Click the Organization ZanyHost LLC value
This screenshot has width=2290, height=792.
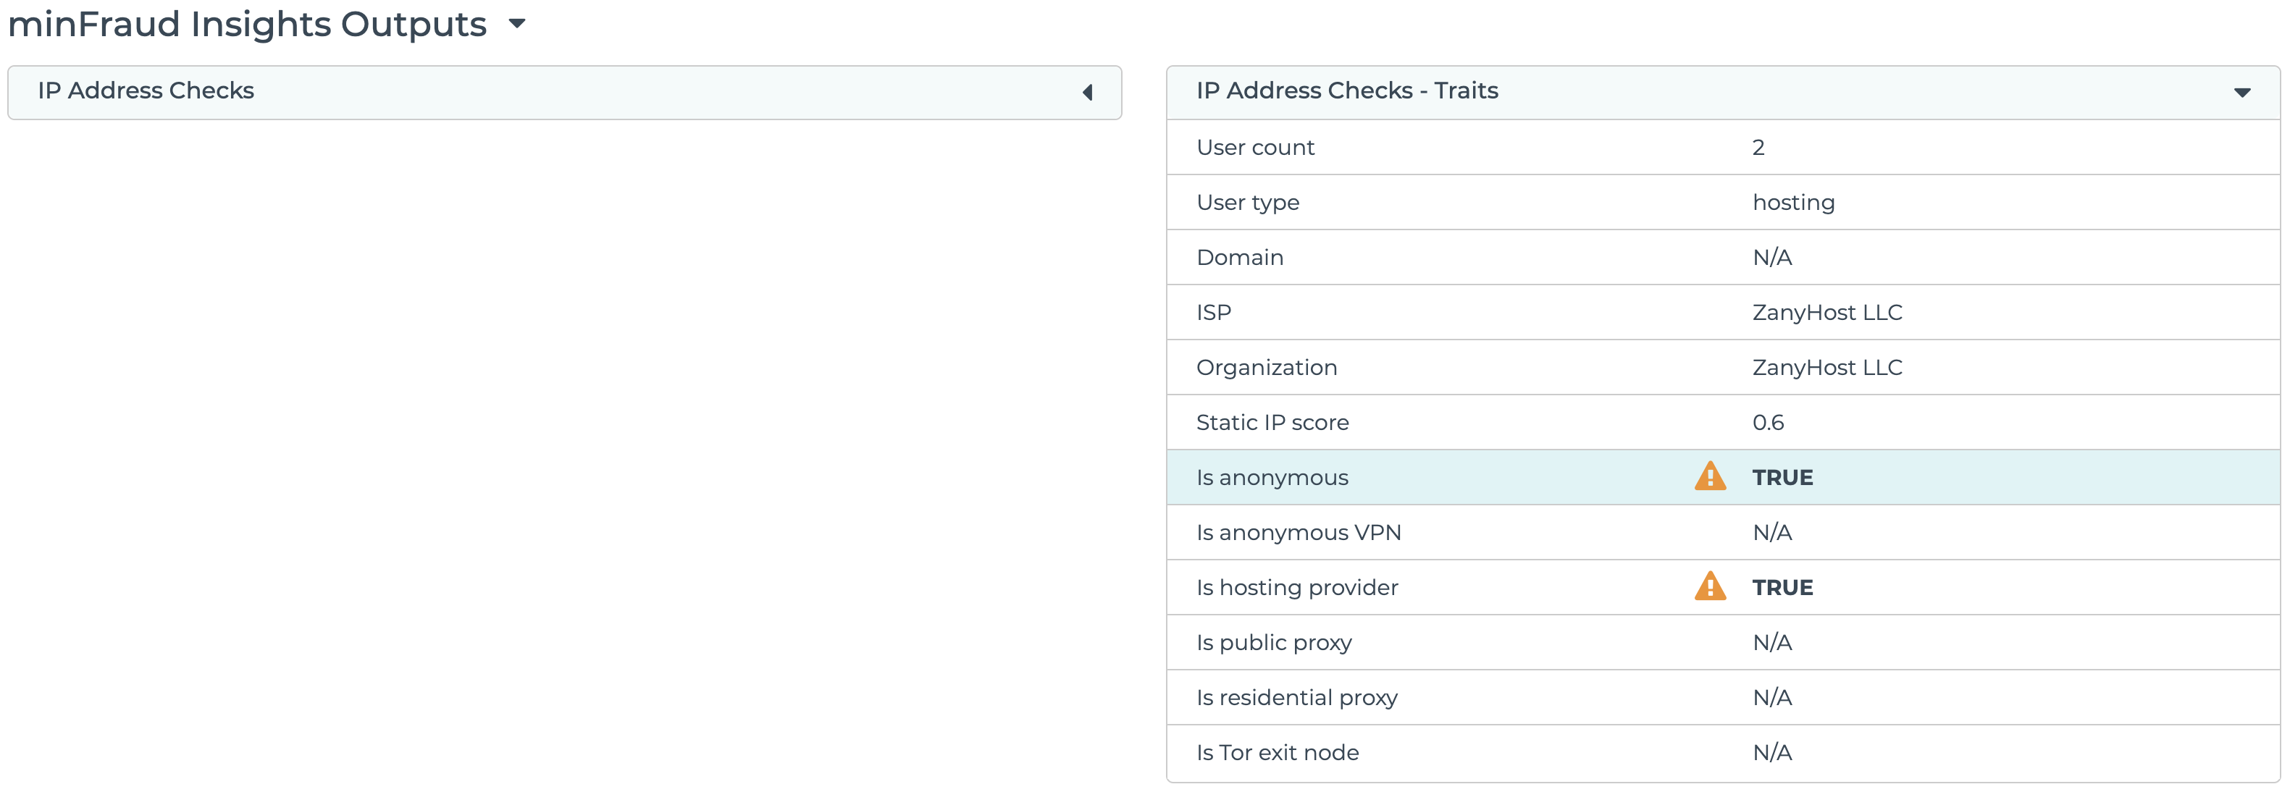pos(1826,368)
